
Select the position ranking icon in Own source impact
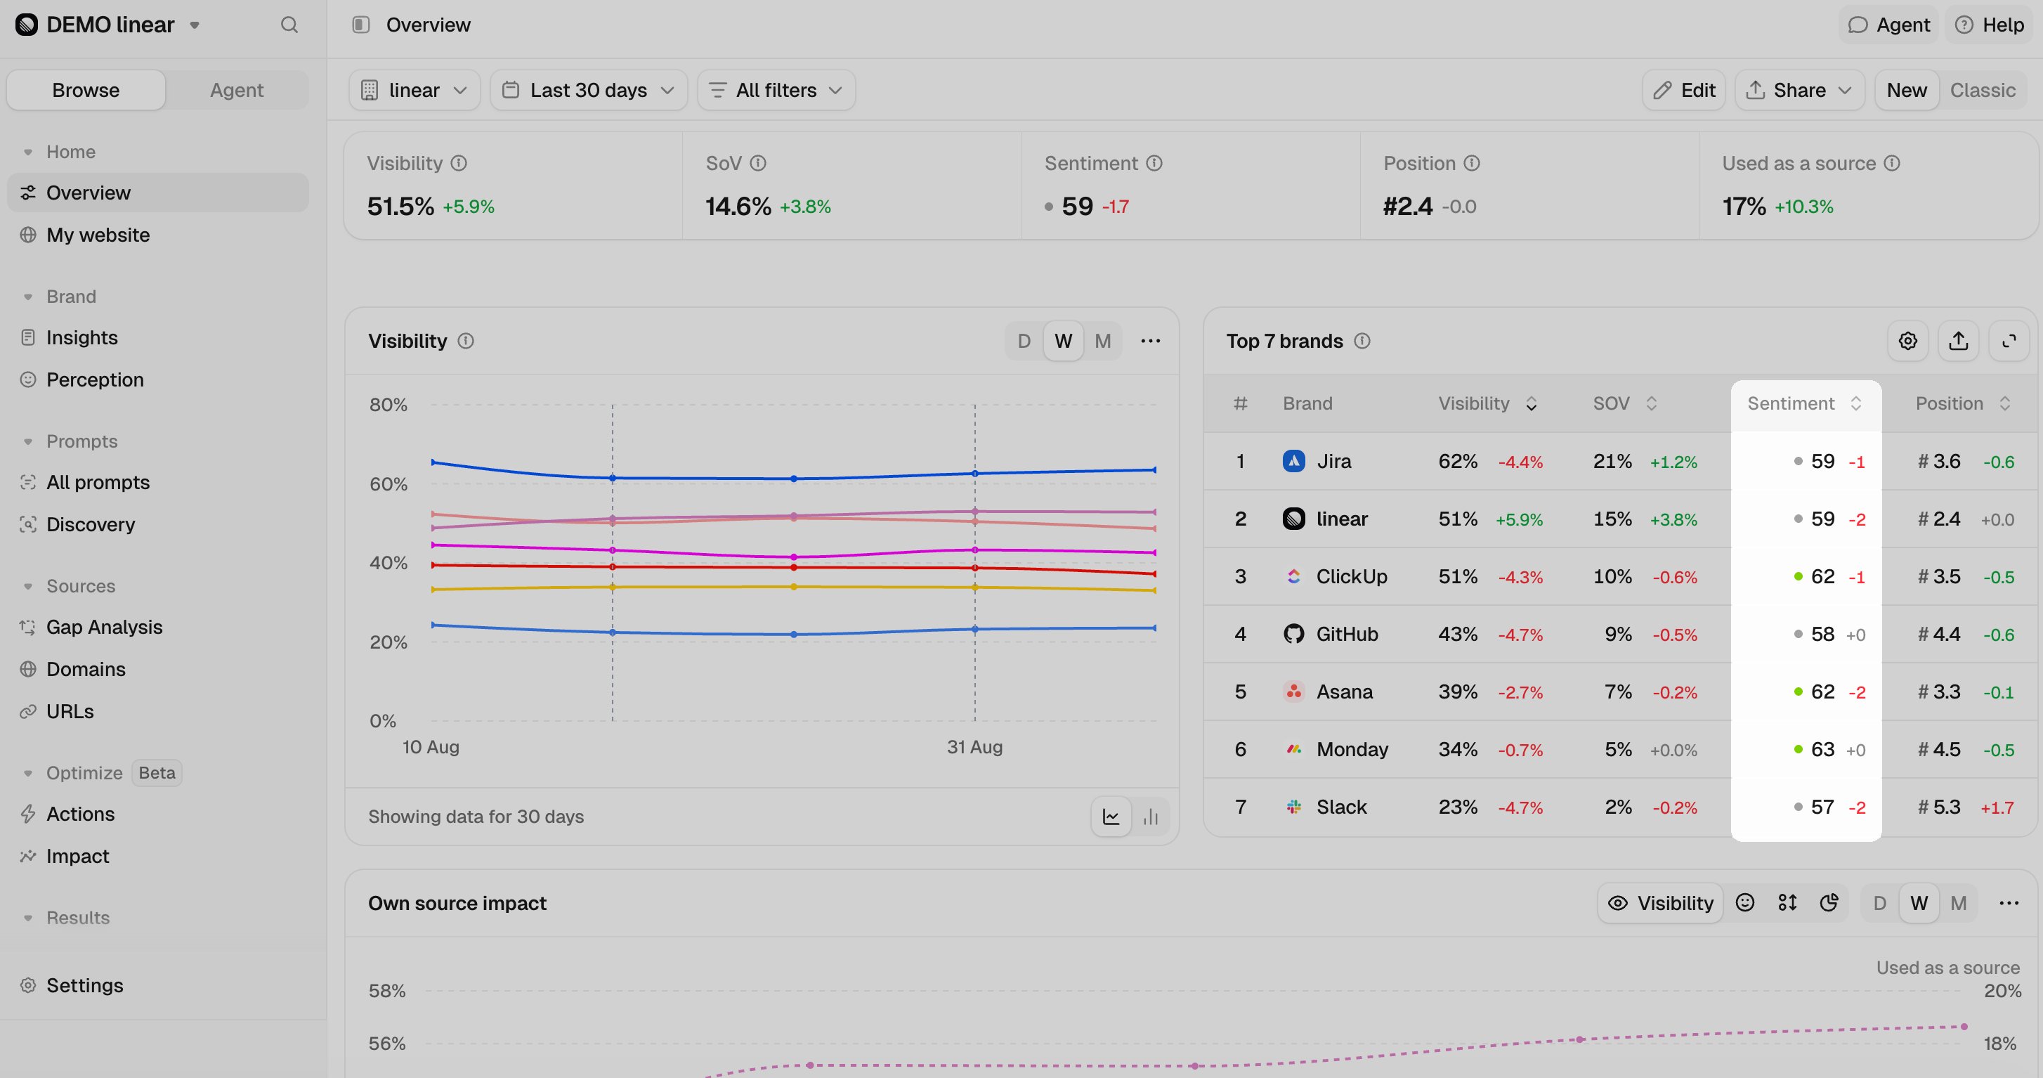1787,903
